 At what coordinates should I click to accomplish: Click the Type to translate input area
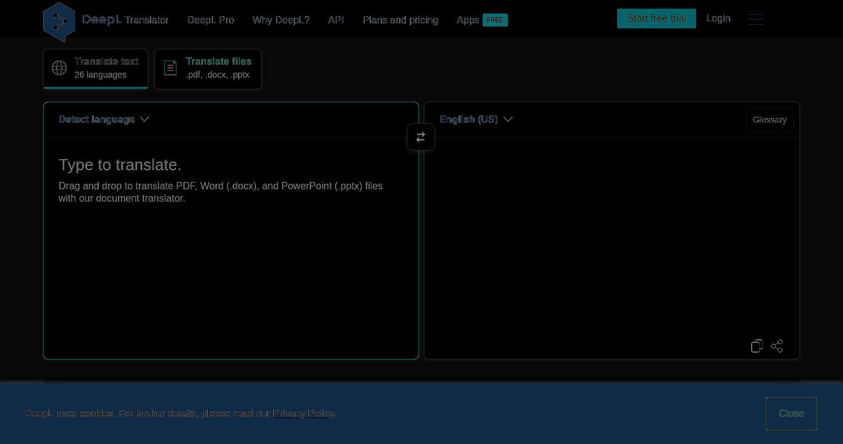(231, 247)
